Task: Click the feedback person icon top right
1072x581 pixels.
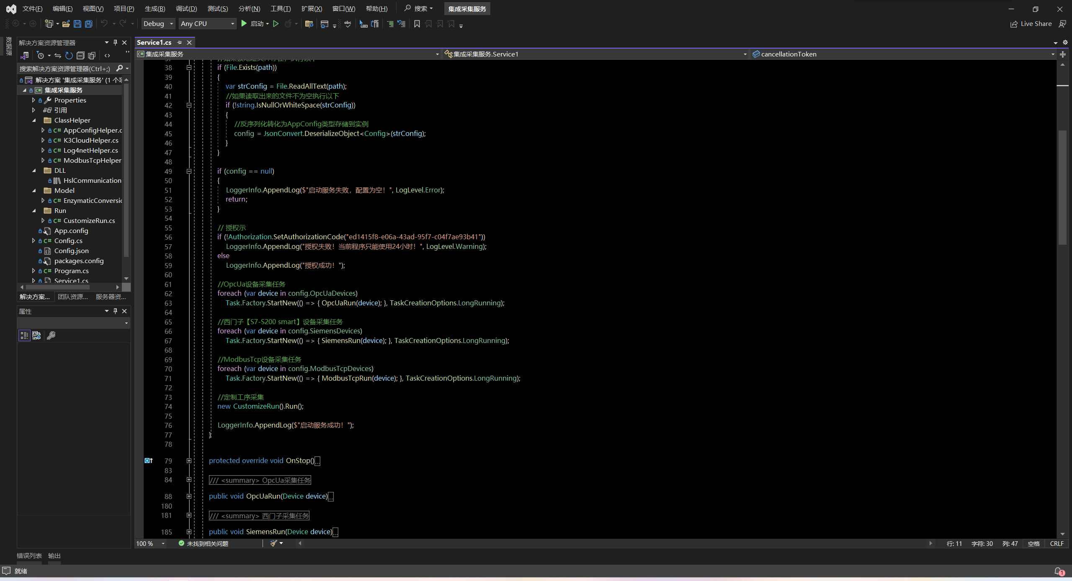Action: coord(1062,24)
